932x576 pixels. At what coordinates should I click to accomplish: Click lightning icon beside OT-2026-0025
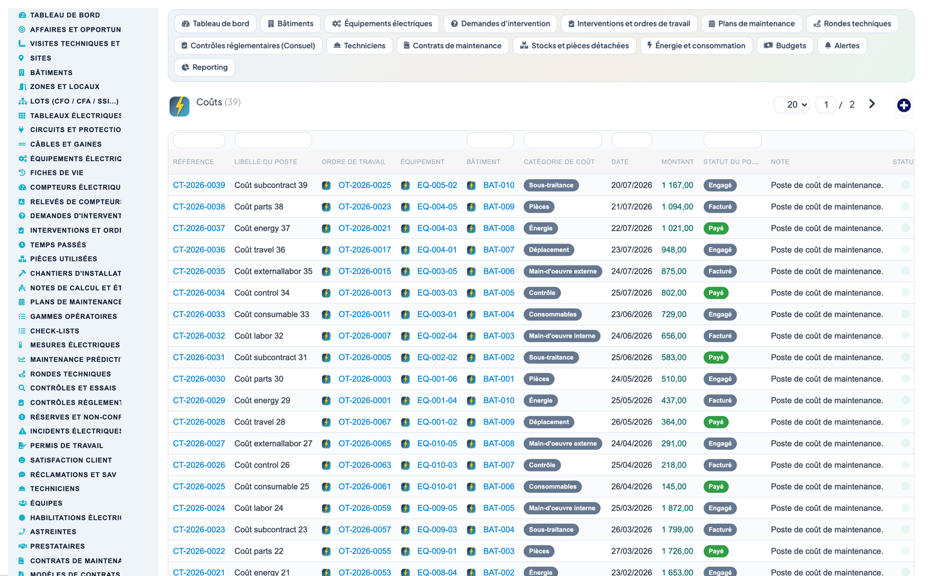326,186
